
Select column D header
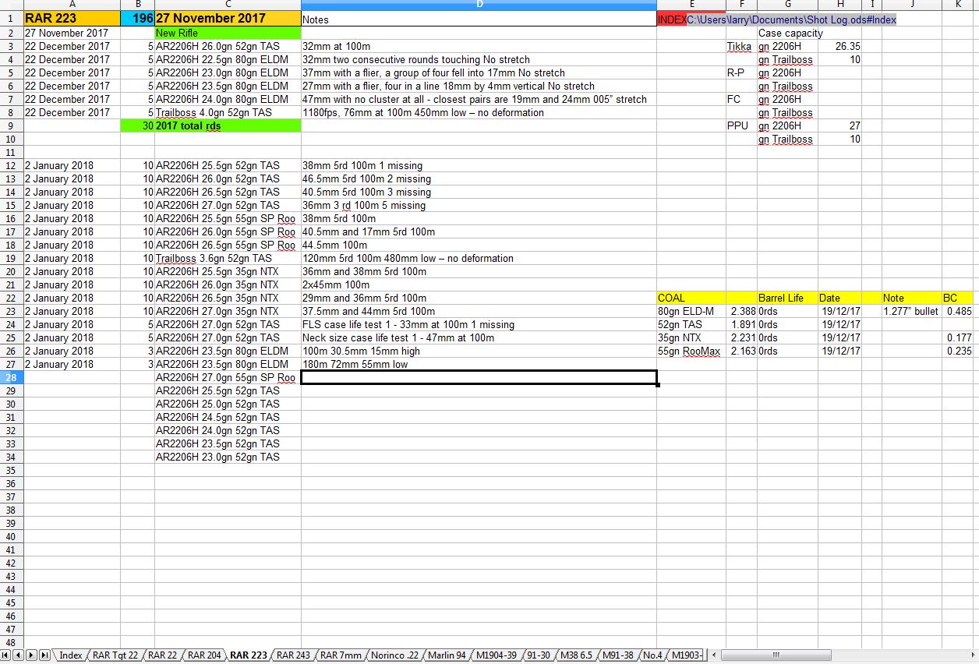point(479,5)
